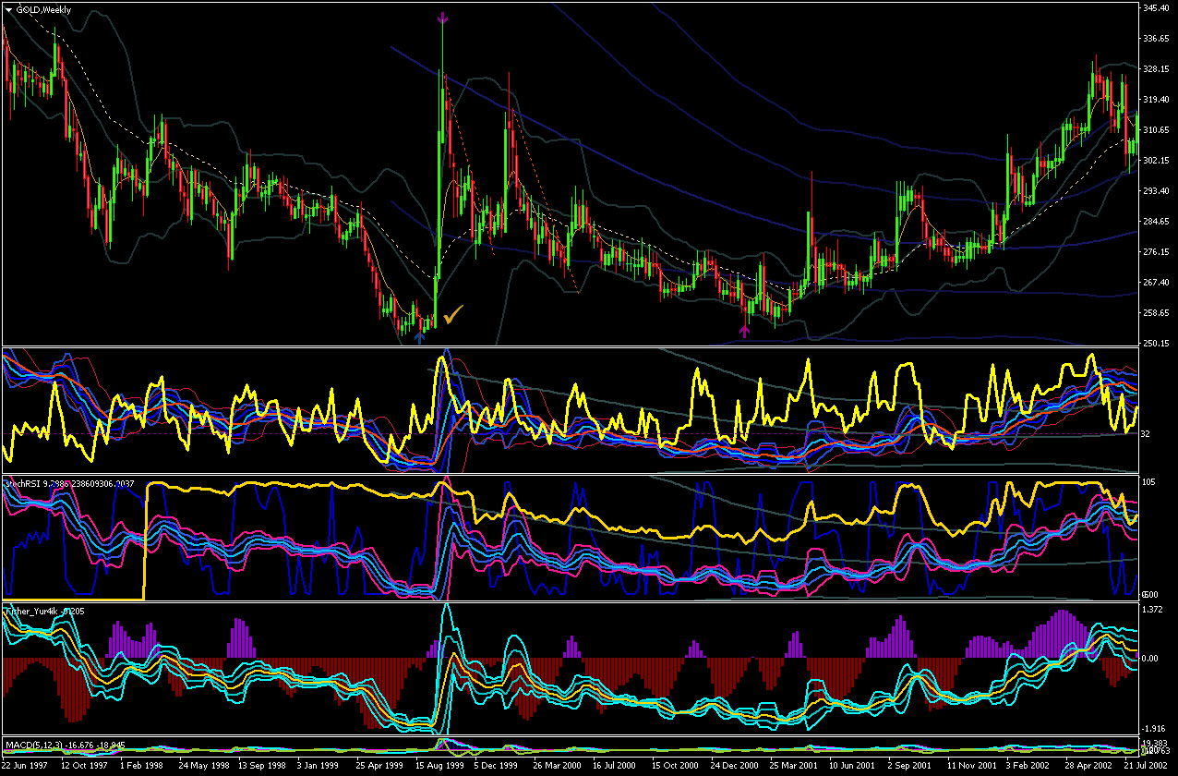Select the purple up arrow near Dec 2000
The image size is (1178, 776).
pos(745,330)
